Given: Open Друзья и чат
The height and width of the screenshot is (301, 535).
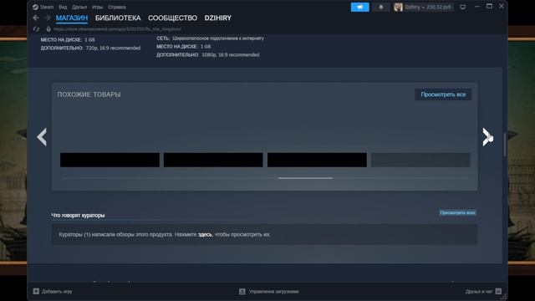Looking at the screenshot, I should click(479, 292).
